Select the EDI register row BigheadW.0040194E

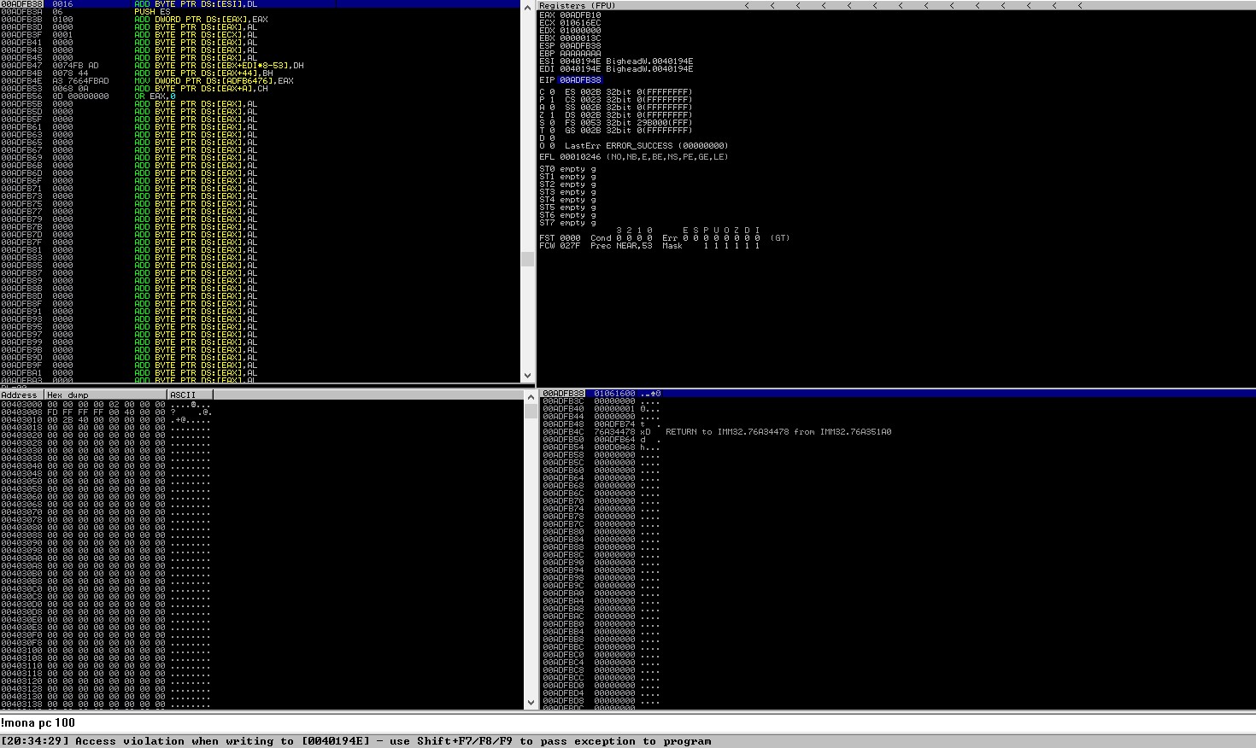point(616,69)
